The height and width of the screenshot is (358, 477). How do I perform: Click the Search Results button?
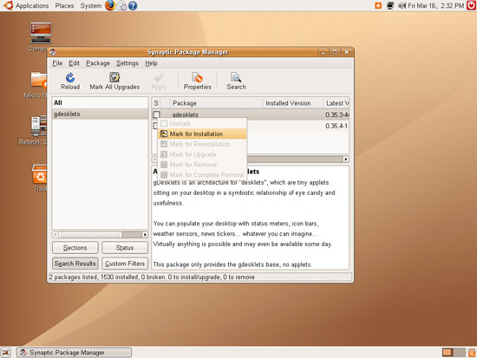[75, 264]
